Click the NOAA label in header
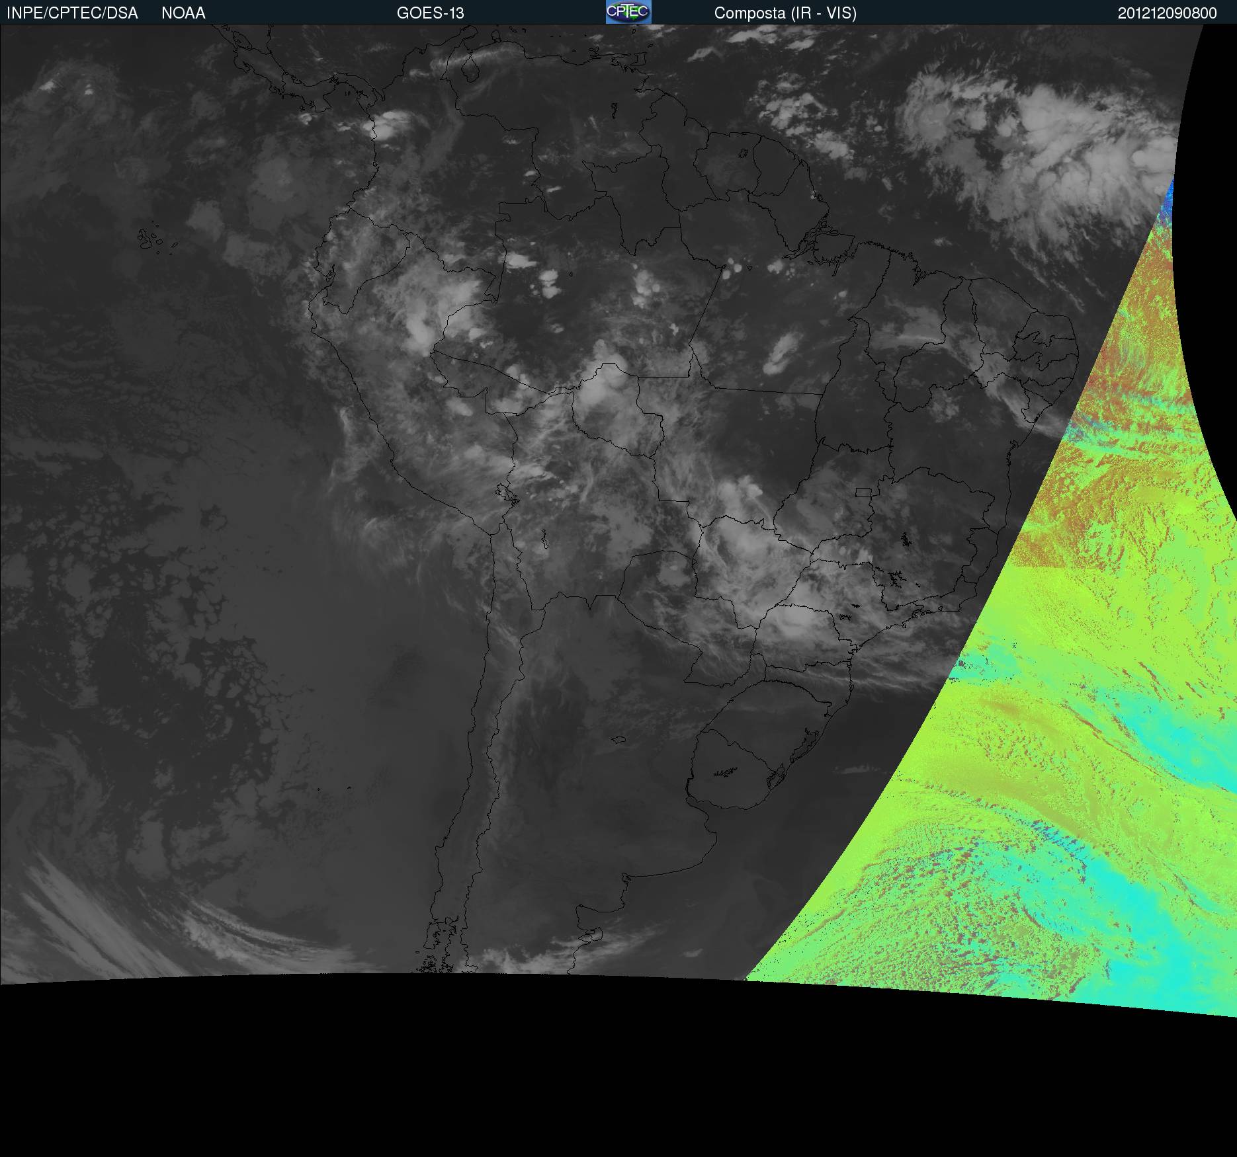This screenshot has height=1157, width=1237. (183, 13)
